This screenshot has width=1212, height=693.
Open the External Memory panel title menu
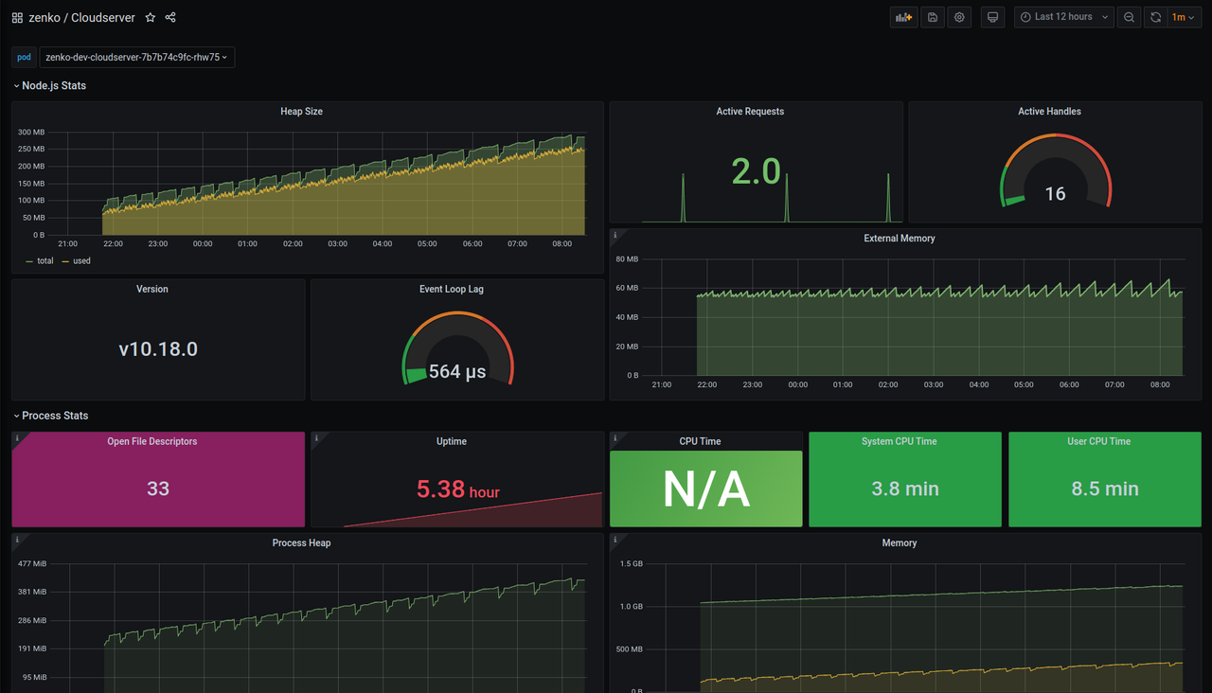(x=900, y=239)
